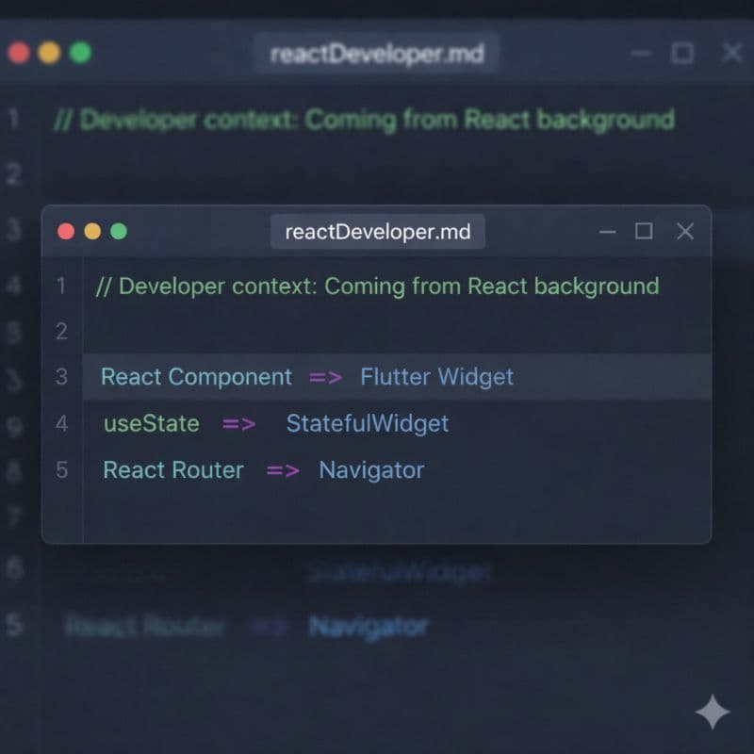Click the yellow dot in blurred background window
Viewport: 754px width, 754px height.
[x=49, y=53]
